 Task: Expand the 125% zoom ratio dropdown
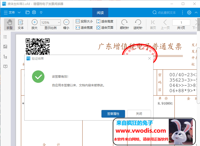point(59,22)
